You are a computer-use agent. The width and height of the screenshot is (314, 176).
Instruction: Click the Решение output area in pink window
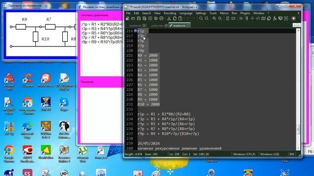coord(102,115)
